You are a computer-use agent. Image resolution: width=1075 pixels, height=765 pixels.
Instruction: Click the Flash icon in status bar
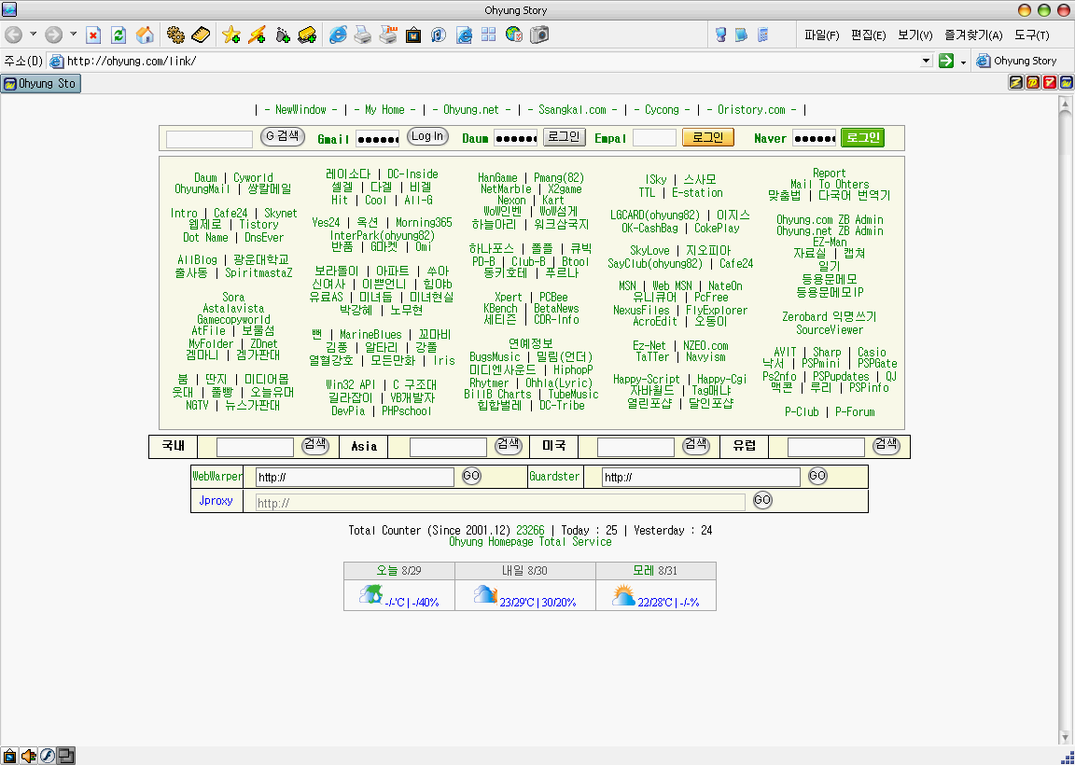47,756
